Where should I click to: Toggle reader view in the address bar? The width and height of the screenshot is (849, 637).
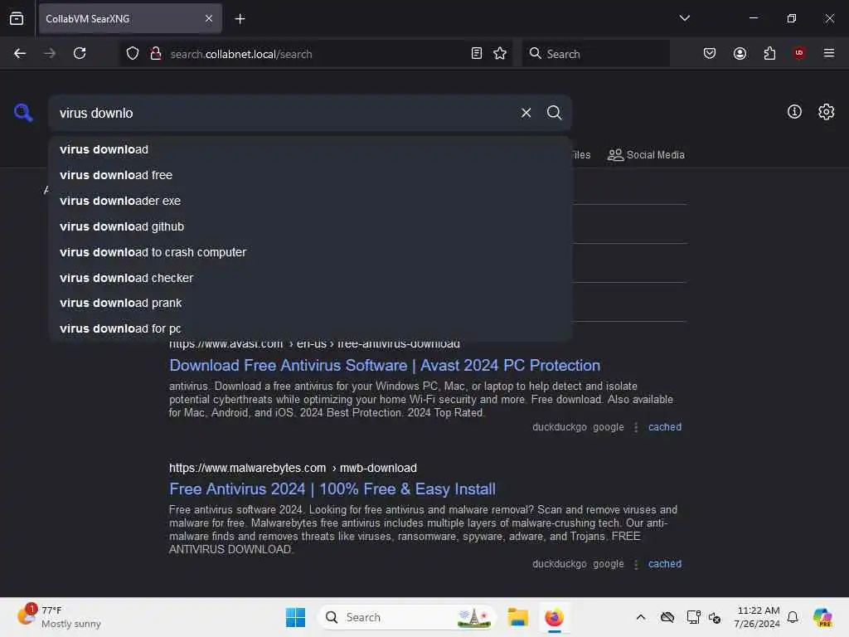tap(477, 53)
